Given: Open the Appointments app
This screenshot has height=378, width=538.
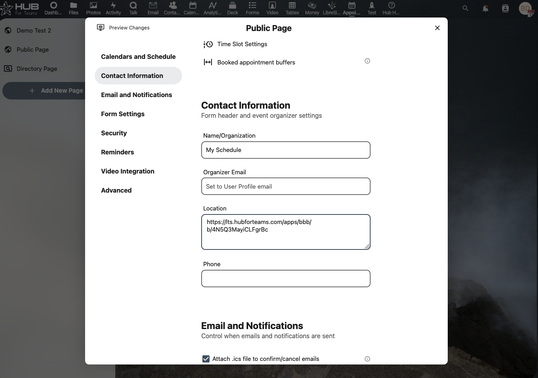Looking at the screenshot, I should point(352,8).
